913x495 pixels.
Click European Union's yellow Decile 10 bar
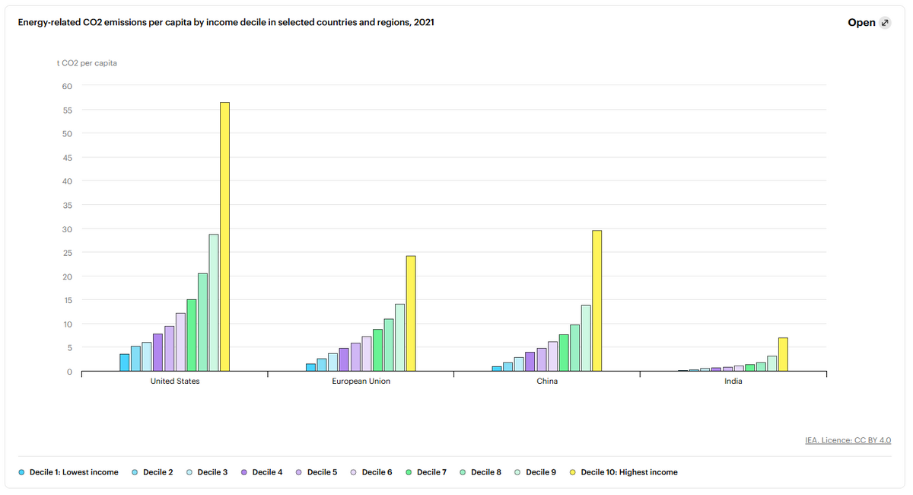411,314
